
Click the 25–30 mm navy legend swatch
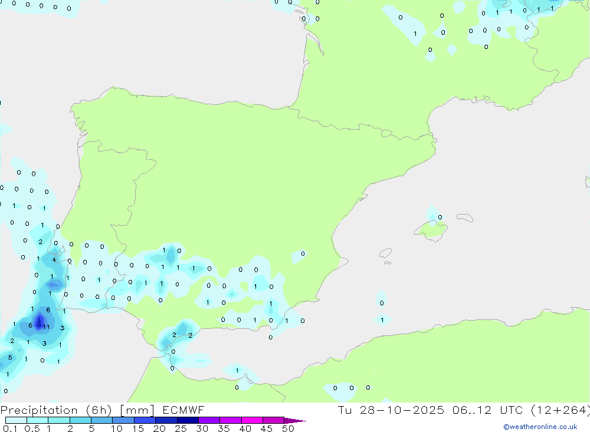[x=188, y=420]
